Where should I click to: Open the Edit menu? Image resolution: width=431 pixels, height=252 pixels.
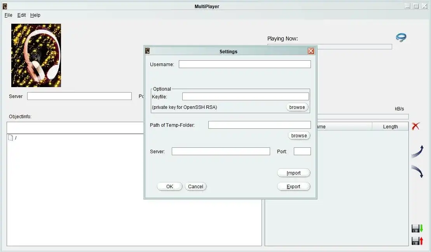pos(21,15)
